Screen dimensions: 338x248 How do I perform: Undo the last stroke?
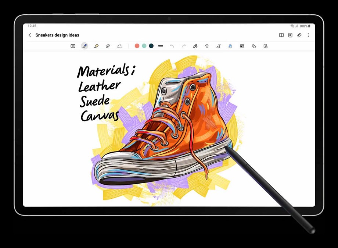(172, 46)
